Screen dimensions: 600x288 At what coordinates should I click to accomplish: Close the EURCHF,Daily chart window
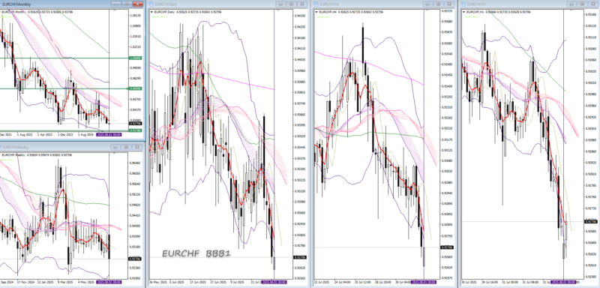(x=302, y=4)
